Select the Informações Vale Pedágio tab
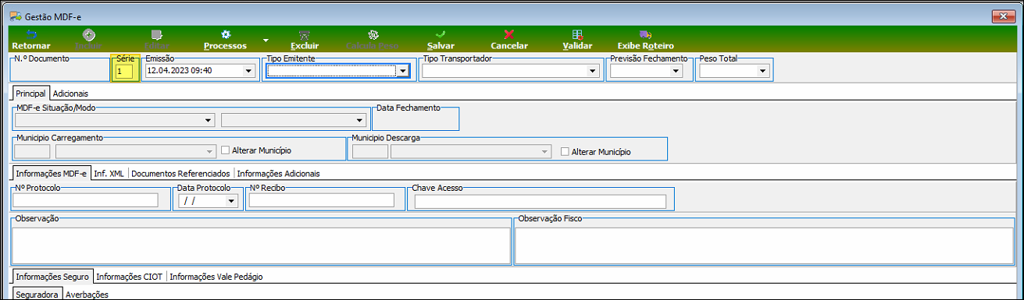Viewport: 1024px width, 300px height. 216,276
